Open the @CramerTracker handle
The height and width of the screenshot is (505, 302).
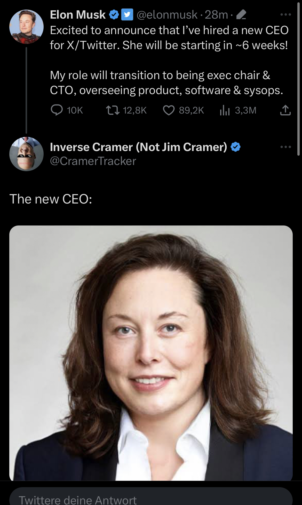click(93, 161)
